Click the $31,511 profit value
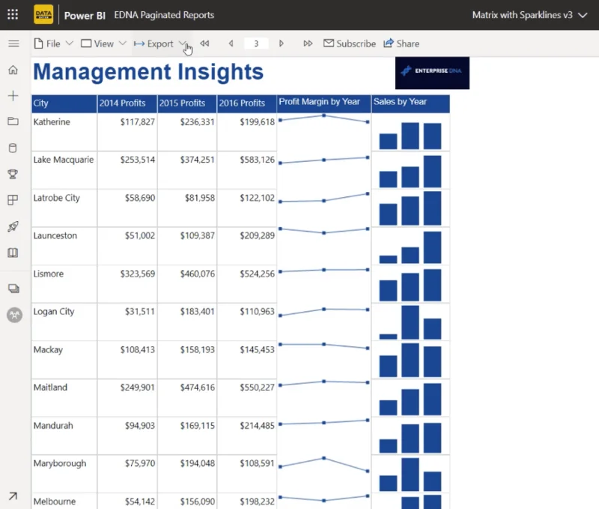Screen dimensions: 599x509 pos(140,312)
